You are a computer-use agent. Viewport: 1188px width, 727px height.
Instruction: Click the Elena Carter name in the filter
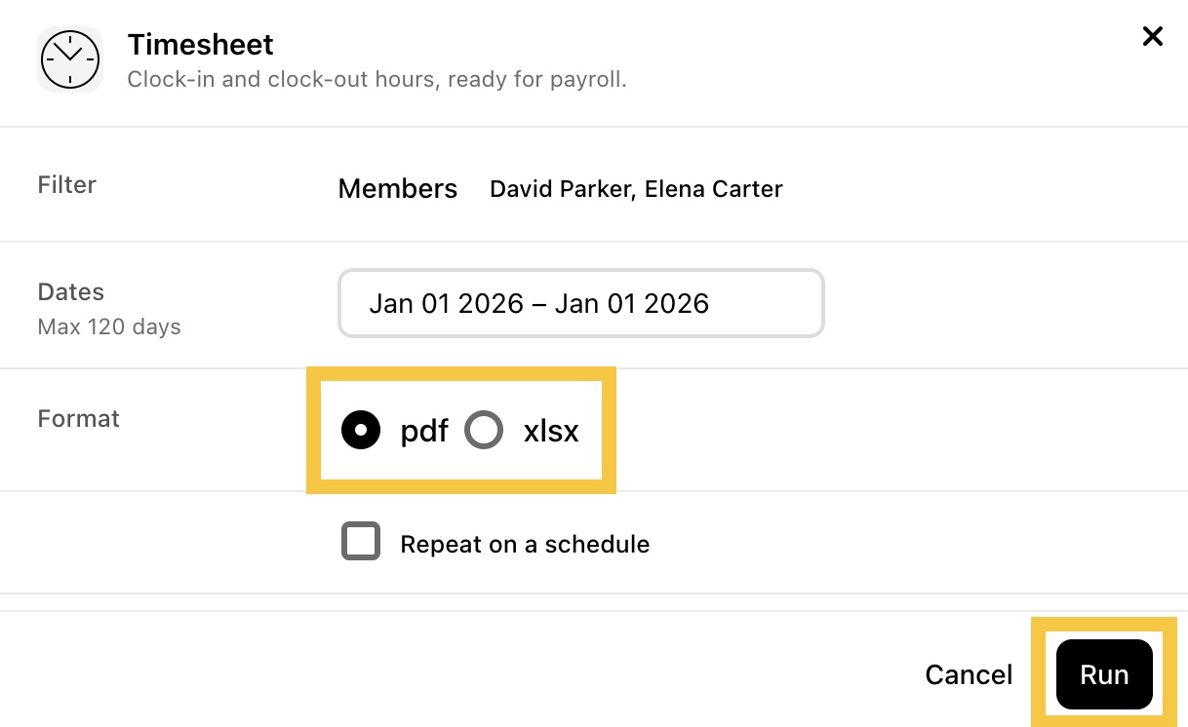(714, 188)
